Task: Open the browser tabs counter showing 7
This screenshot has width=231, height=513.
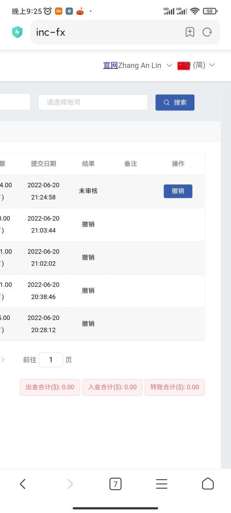Action: pyautogui.click(x=115, y=484)
